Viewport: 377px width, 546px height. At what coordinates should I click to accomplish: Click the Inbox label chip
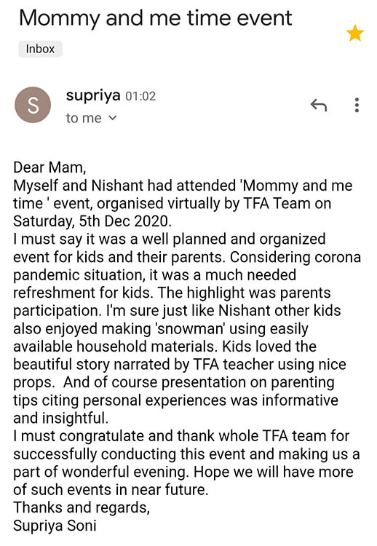pos(40,49)
